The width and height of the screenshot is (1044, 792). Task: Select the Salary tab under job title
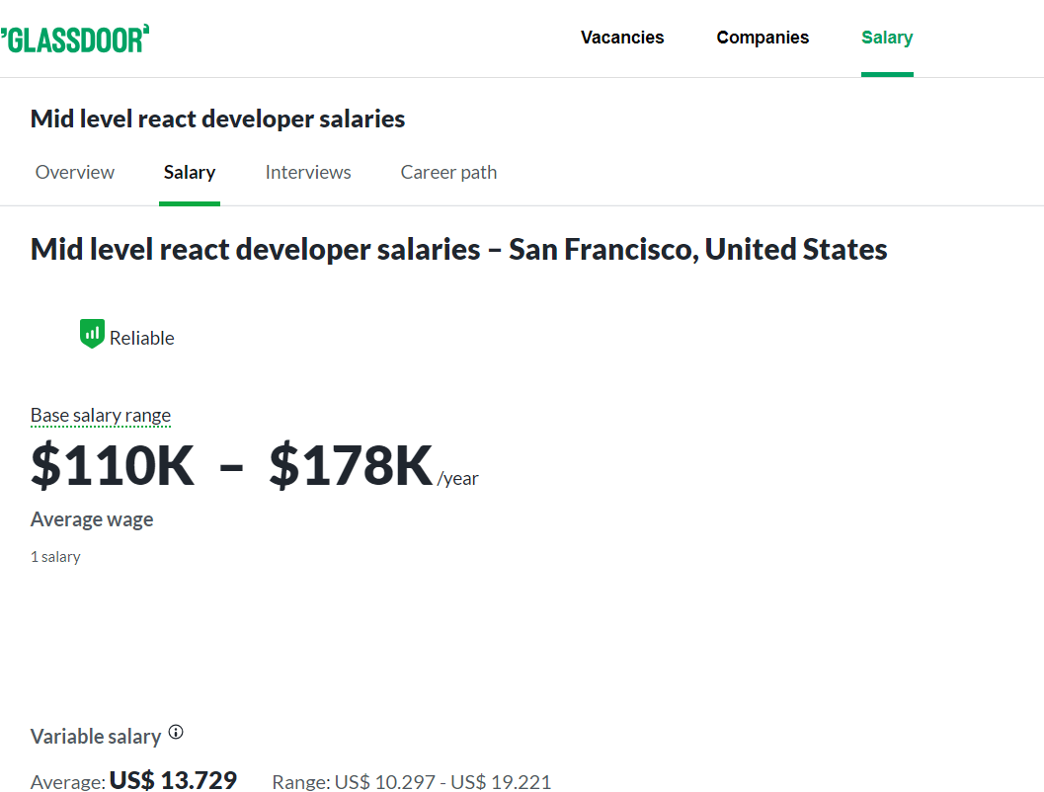coord(190,173)
